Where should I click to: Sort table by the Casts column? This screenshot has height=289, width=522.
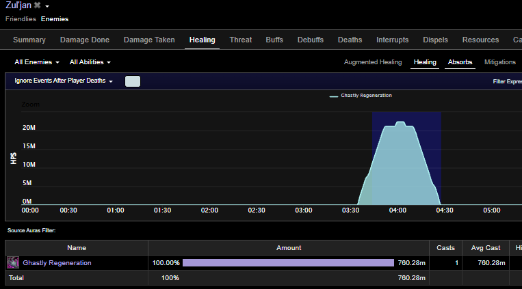tap(445, 248)
